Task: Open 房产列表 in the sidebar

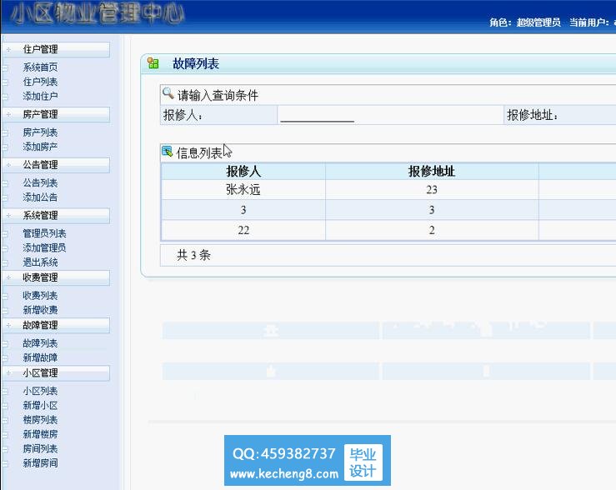Action: [40, 132]
